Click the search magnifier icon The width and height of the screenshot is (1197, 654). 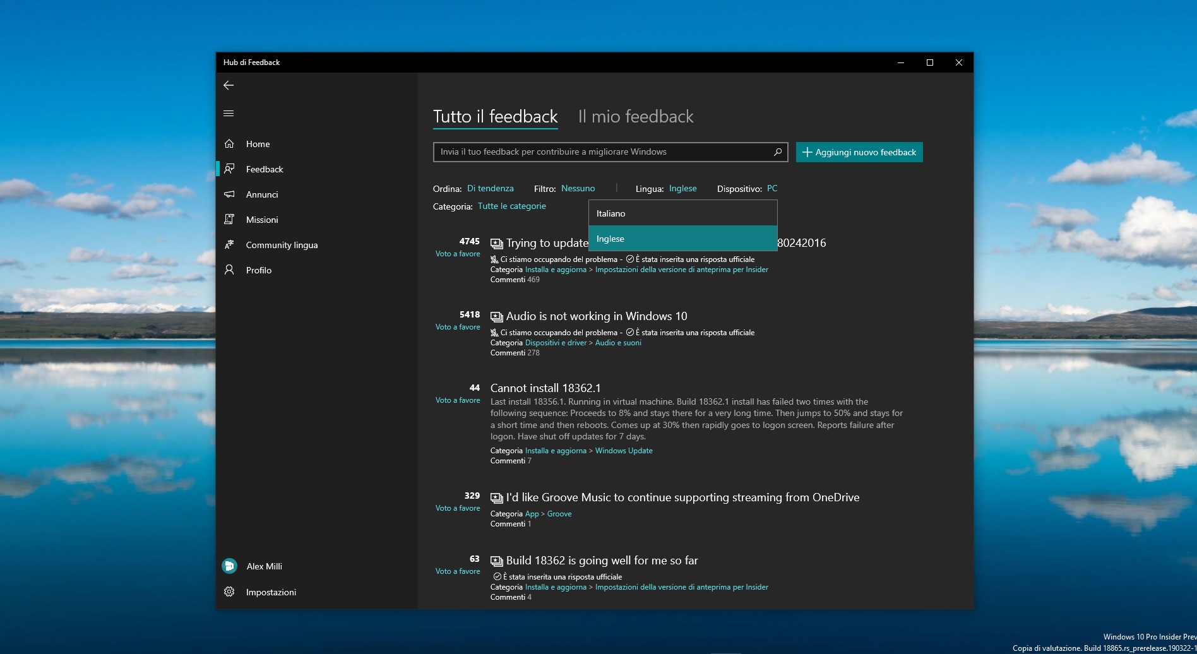click(x=778, y=152)
